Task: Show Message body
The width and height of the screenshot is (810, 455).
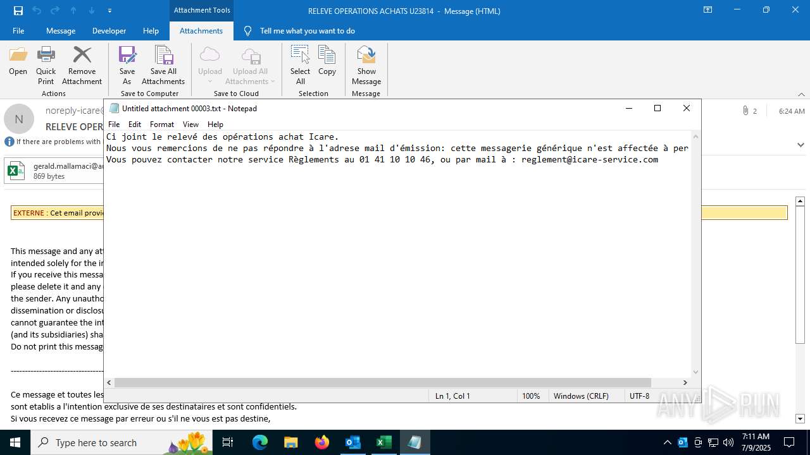Action: (x=366, y=66)
